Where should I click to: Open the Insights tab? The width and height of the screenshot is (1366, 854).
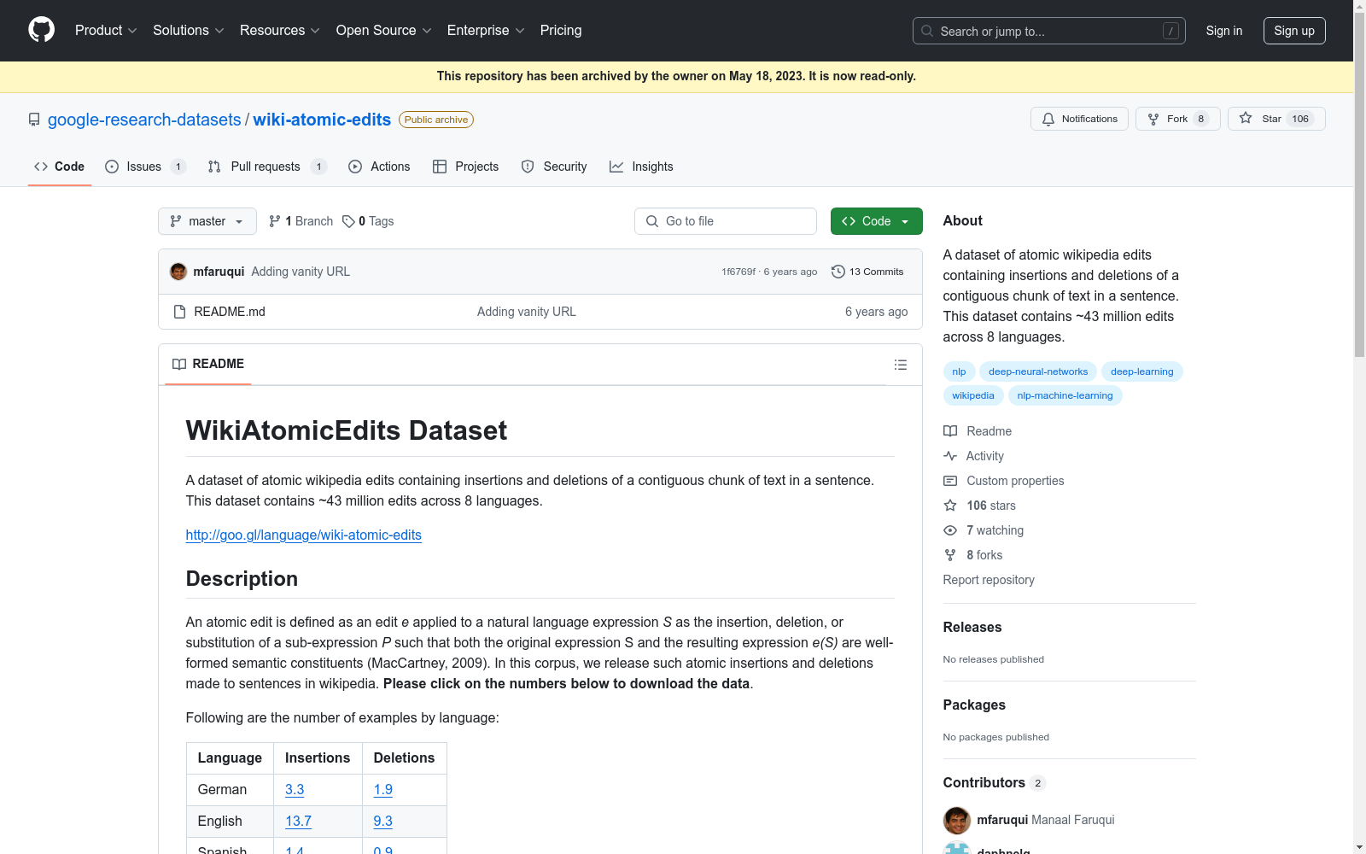(641, 167)
